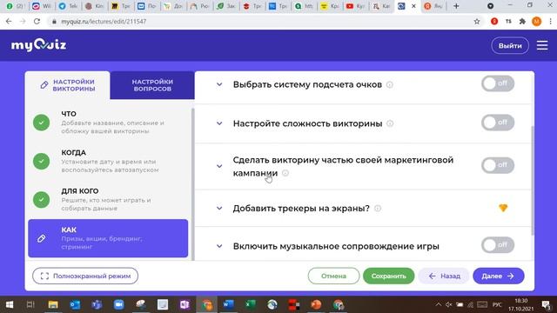Click info icon next to scoring system option

pyautogui.click(x=390, y=85)
